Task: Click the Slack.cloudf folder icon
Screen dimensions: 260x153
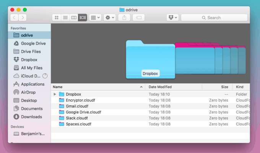Action: [x=62, y=118]
